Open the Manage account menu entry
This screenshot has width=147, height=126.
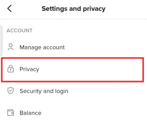coord(73,47)
